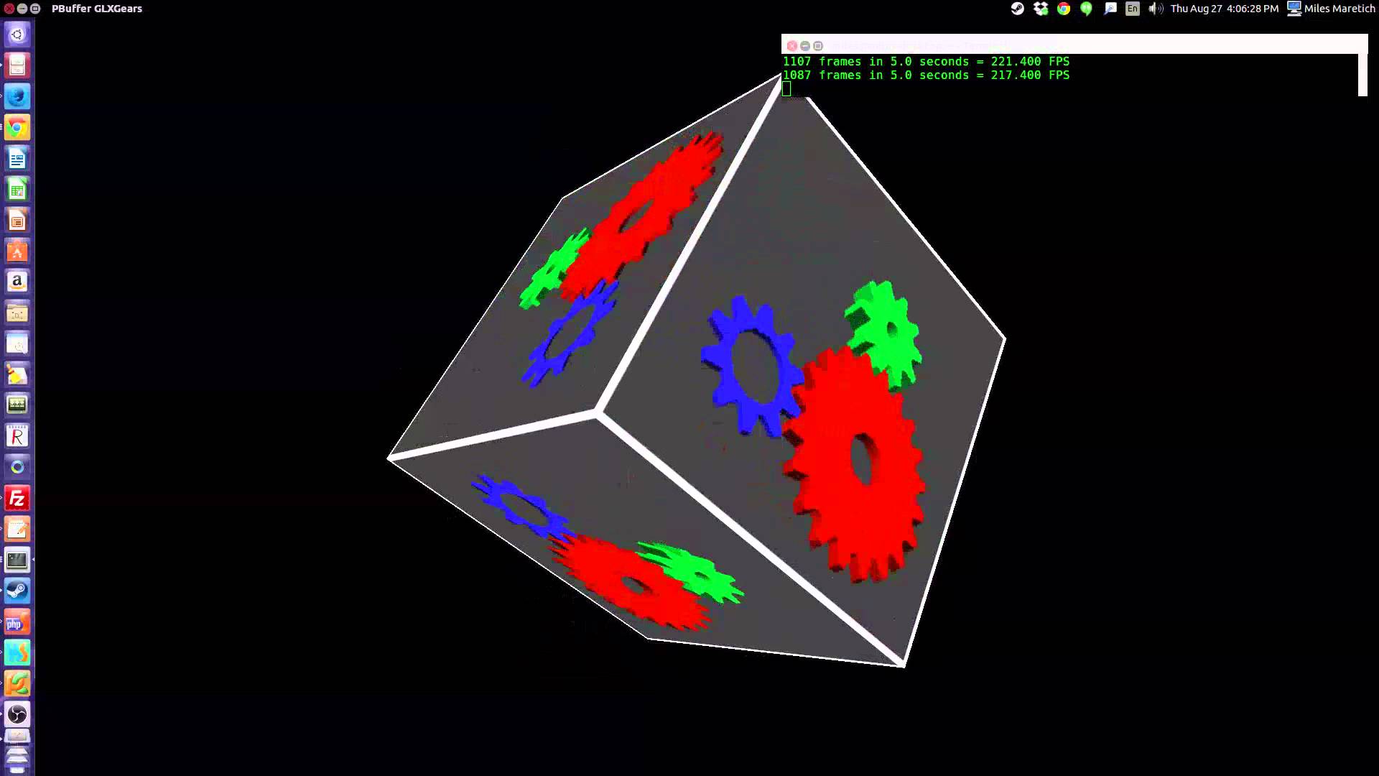Click the FileZilla FTP client icon

tap(17, 497)
